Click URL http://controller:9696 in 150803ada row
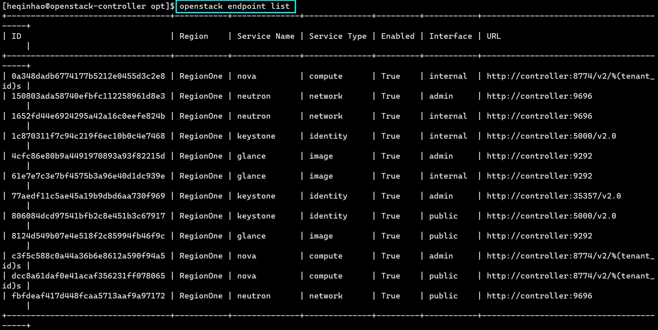Image resolution: width=658 pixels, height=330 pixels. (x=539, y=96)
